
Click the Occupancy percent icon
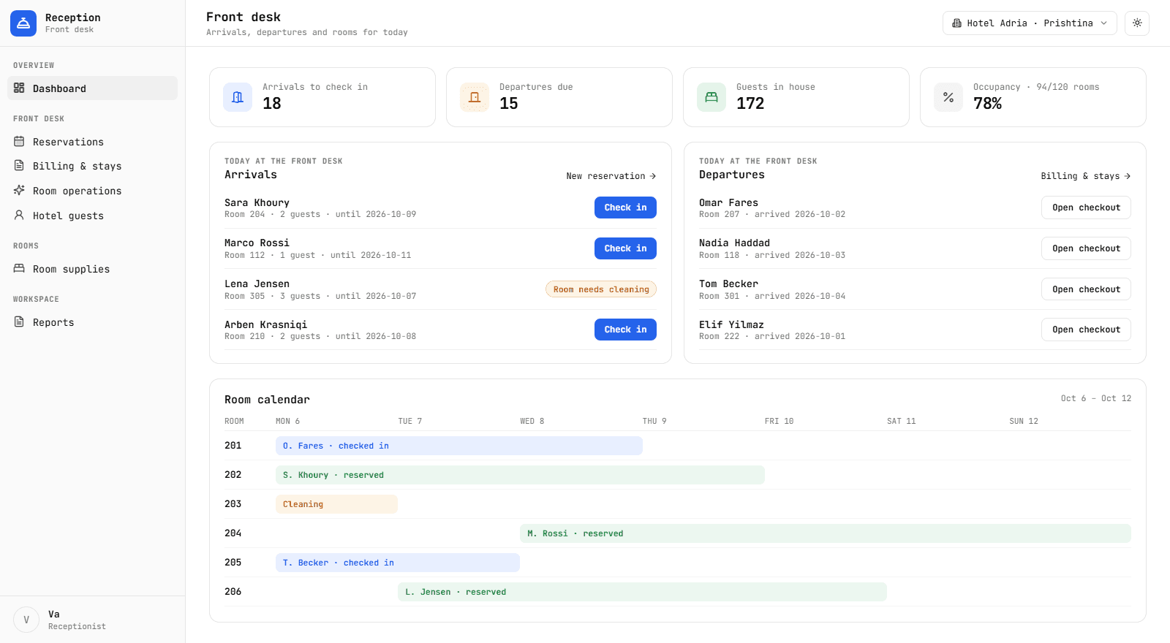point(948,97)
